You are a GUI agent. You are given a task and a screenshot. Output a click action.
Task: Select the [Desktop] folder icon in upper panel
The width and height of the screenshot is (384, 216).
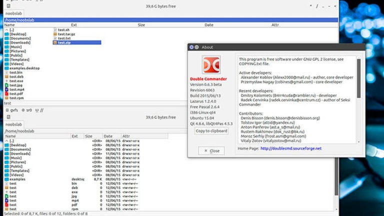pos(6,34)
